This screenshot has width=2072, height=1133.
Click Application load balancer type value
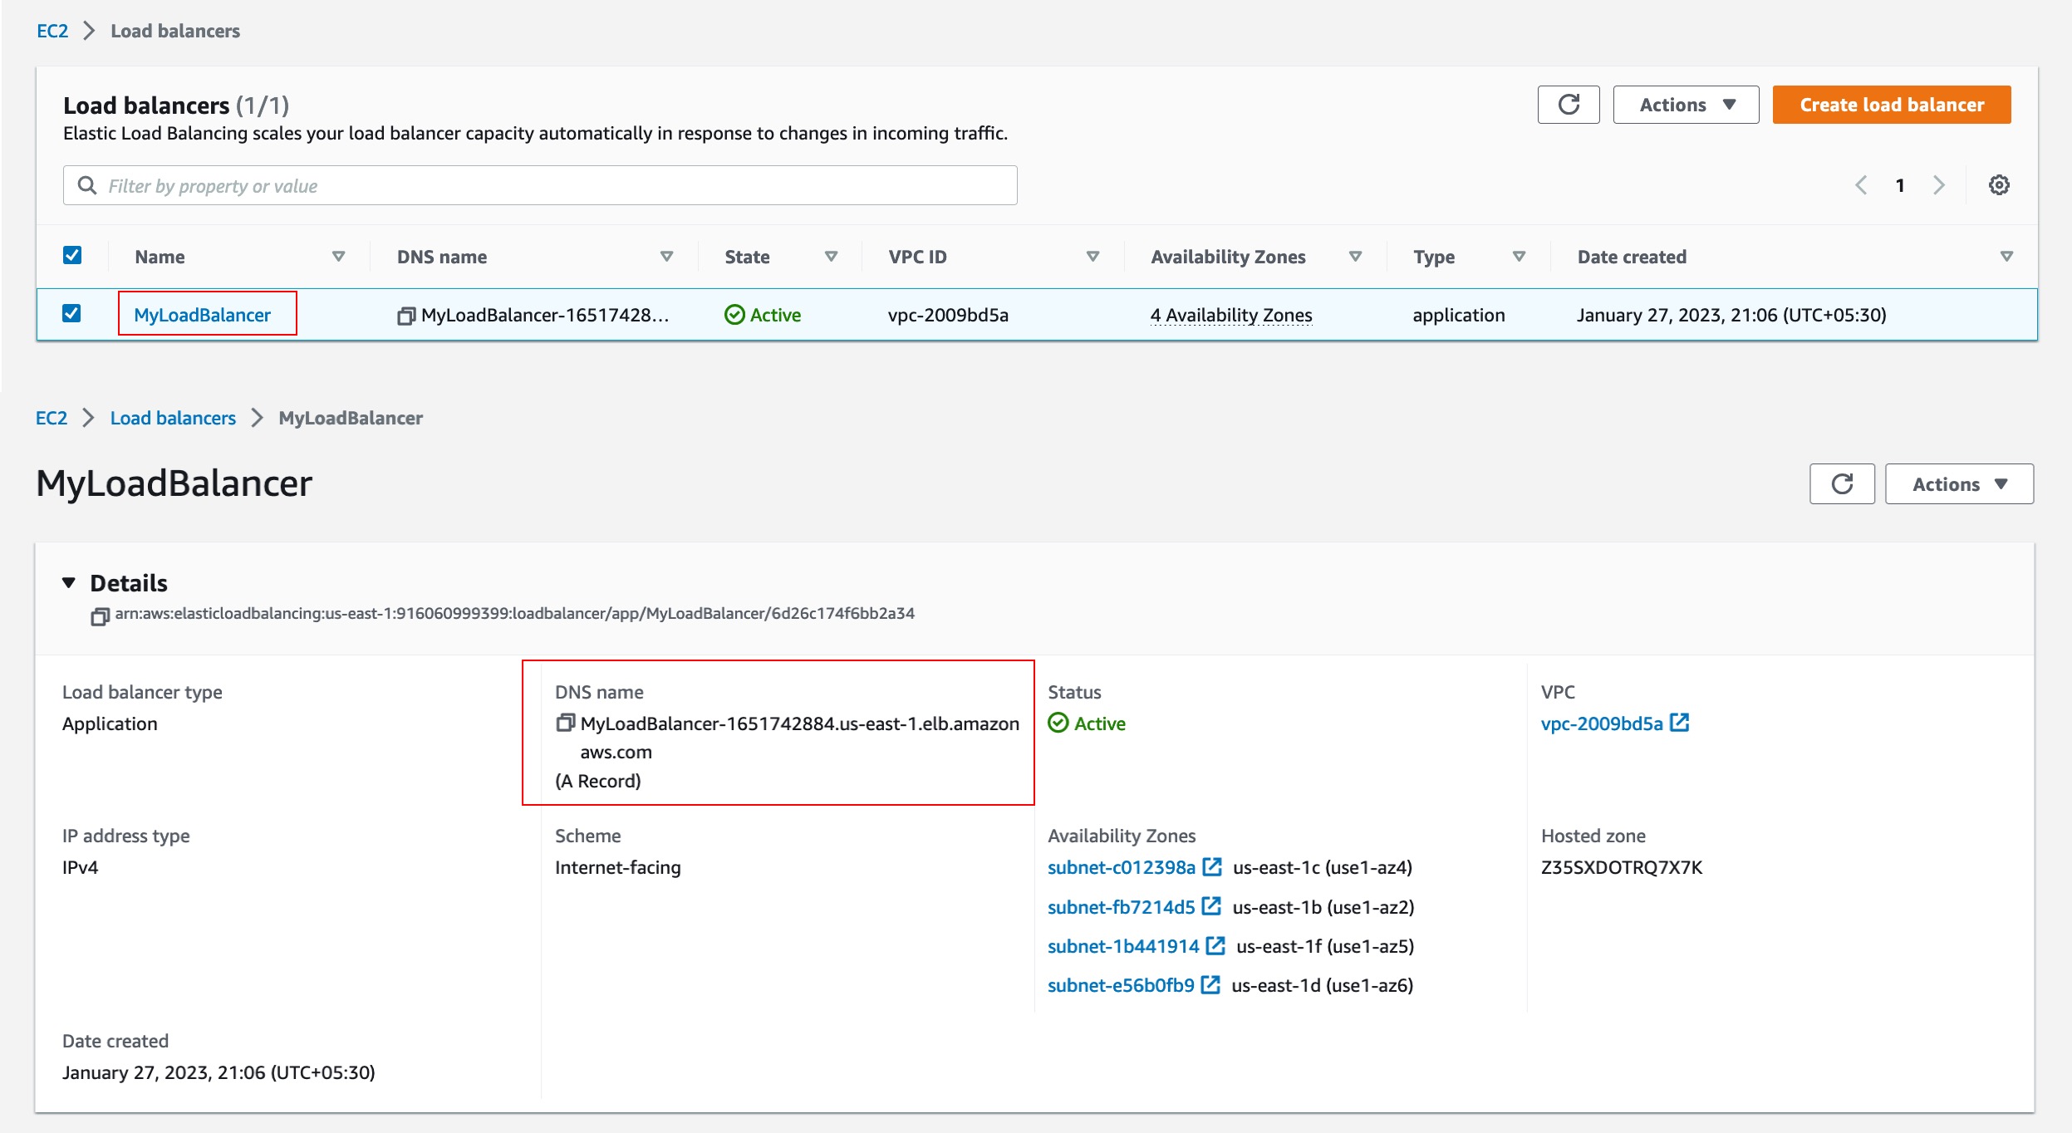(x=110, y=723)
